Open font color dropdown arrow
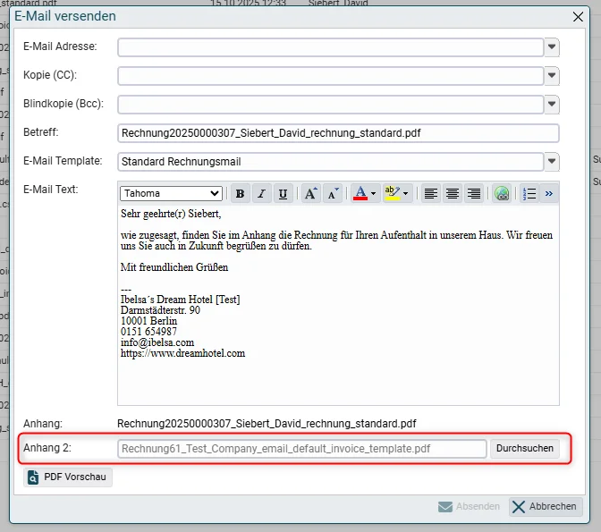 pyautogui.click(x=373, y=193)
